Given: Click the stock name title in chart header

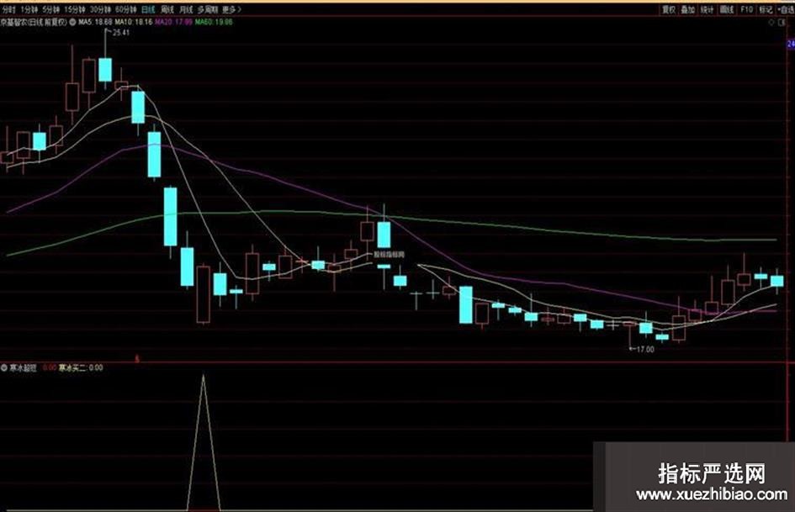Looking at the screenshot, I should pyautogui.click(x=34, y=23).
